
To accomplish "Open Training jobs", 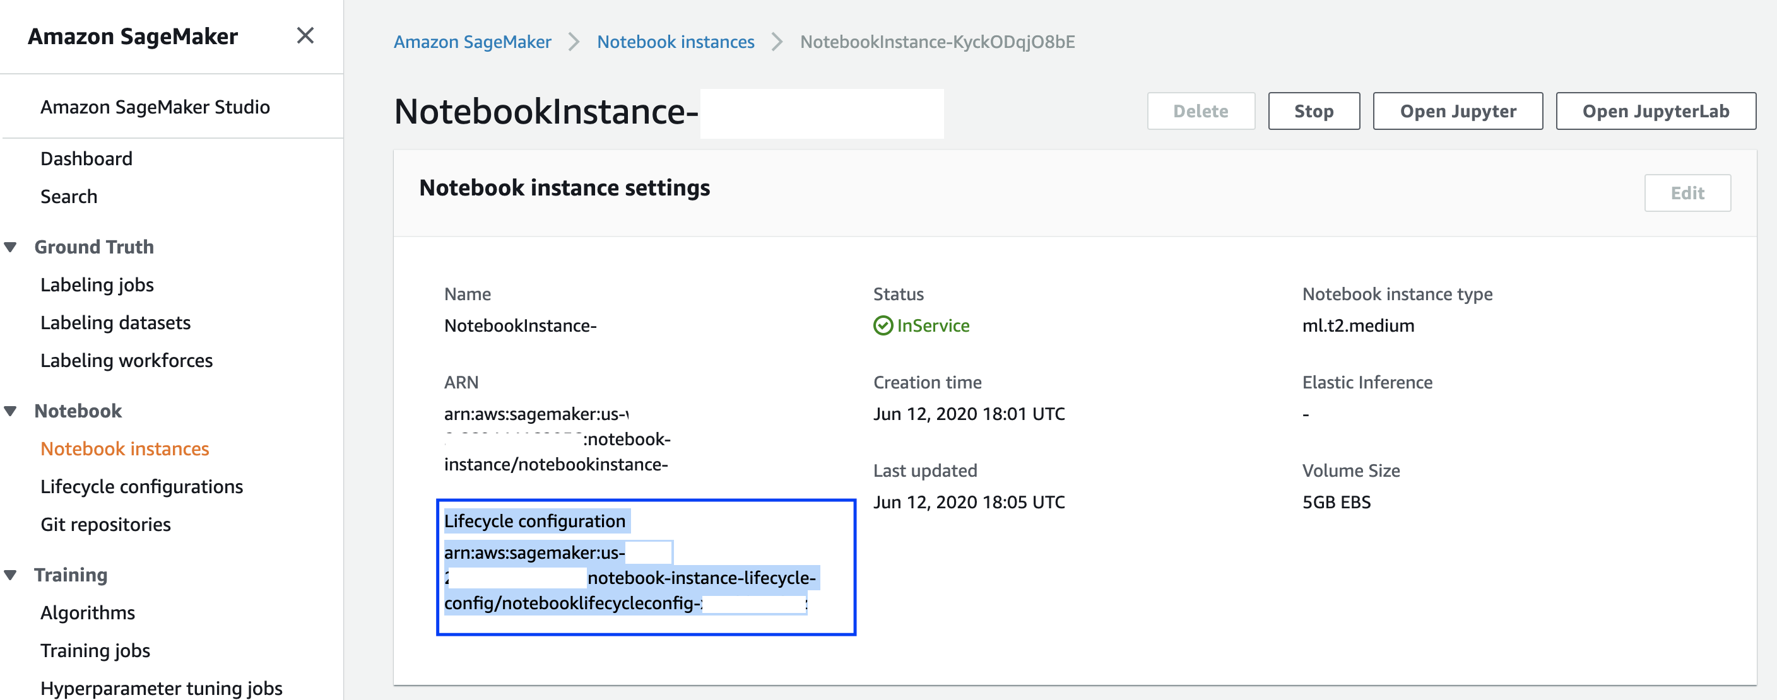I will (x=95, y=651).
